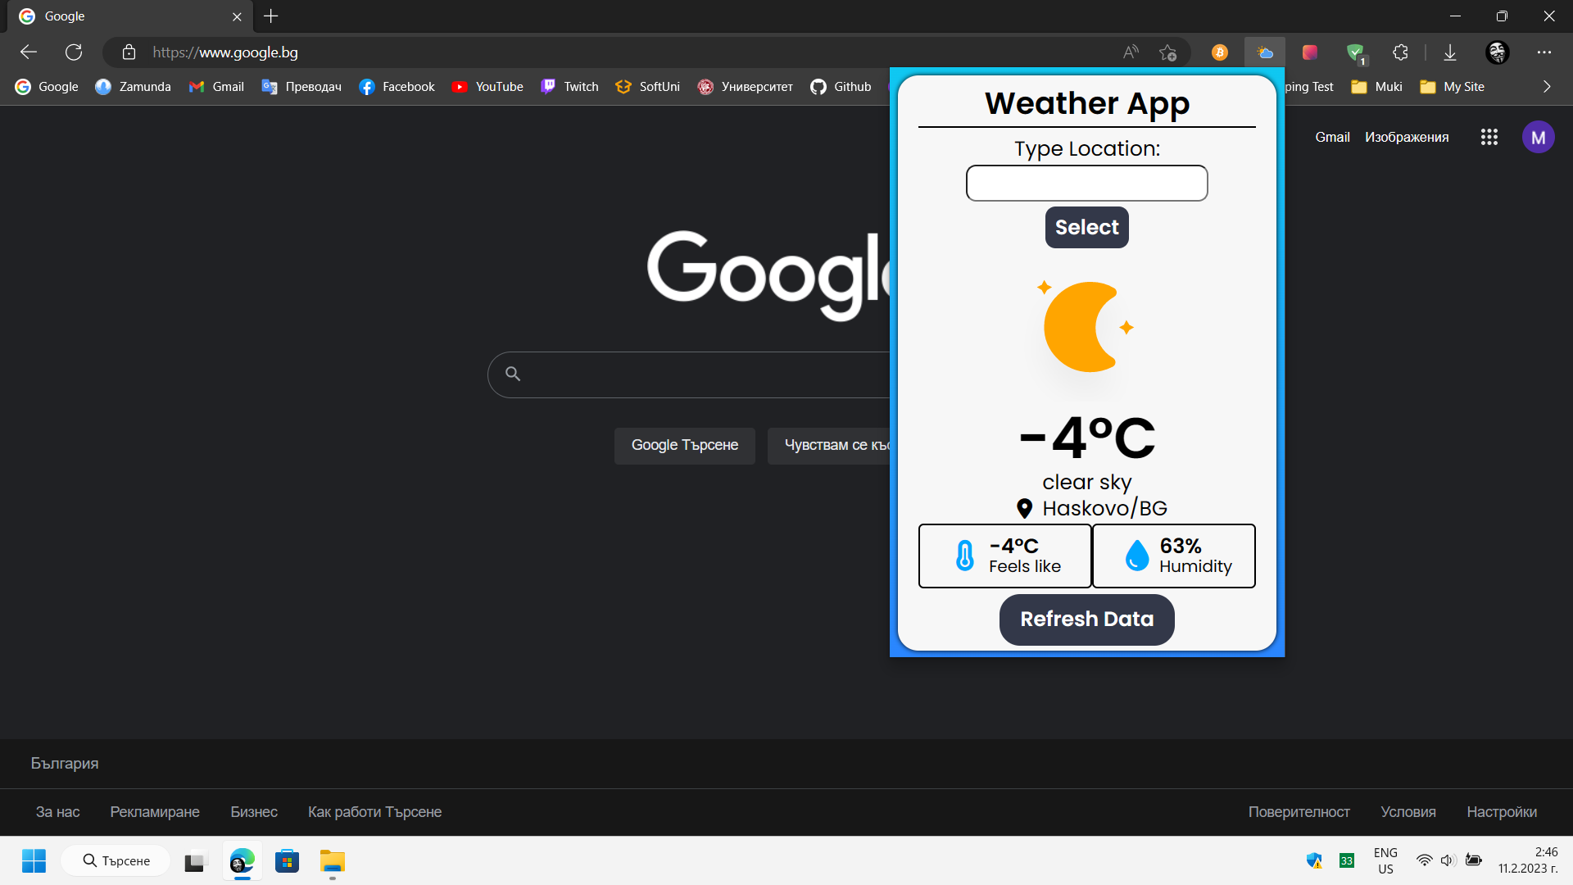Click the thermometer Feels like icon
This screenshot has width=1573, height=885.
[x=965, y=554]
